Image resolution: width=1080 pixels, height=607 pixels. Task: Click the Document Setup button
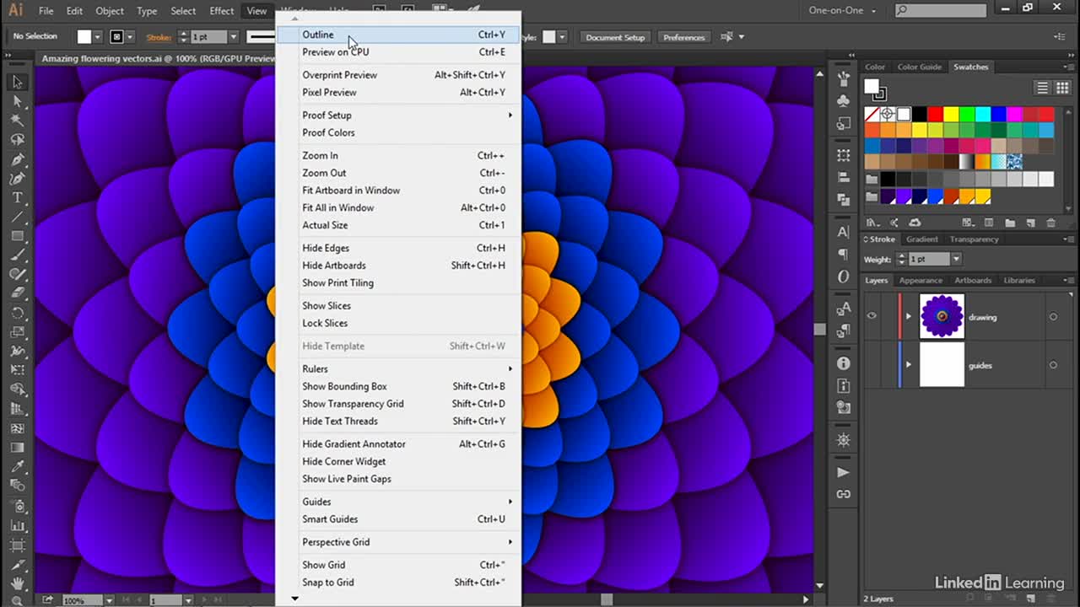tap(615, 37)
